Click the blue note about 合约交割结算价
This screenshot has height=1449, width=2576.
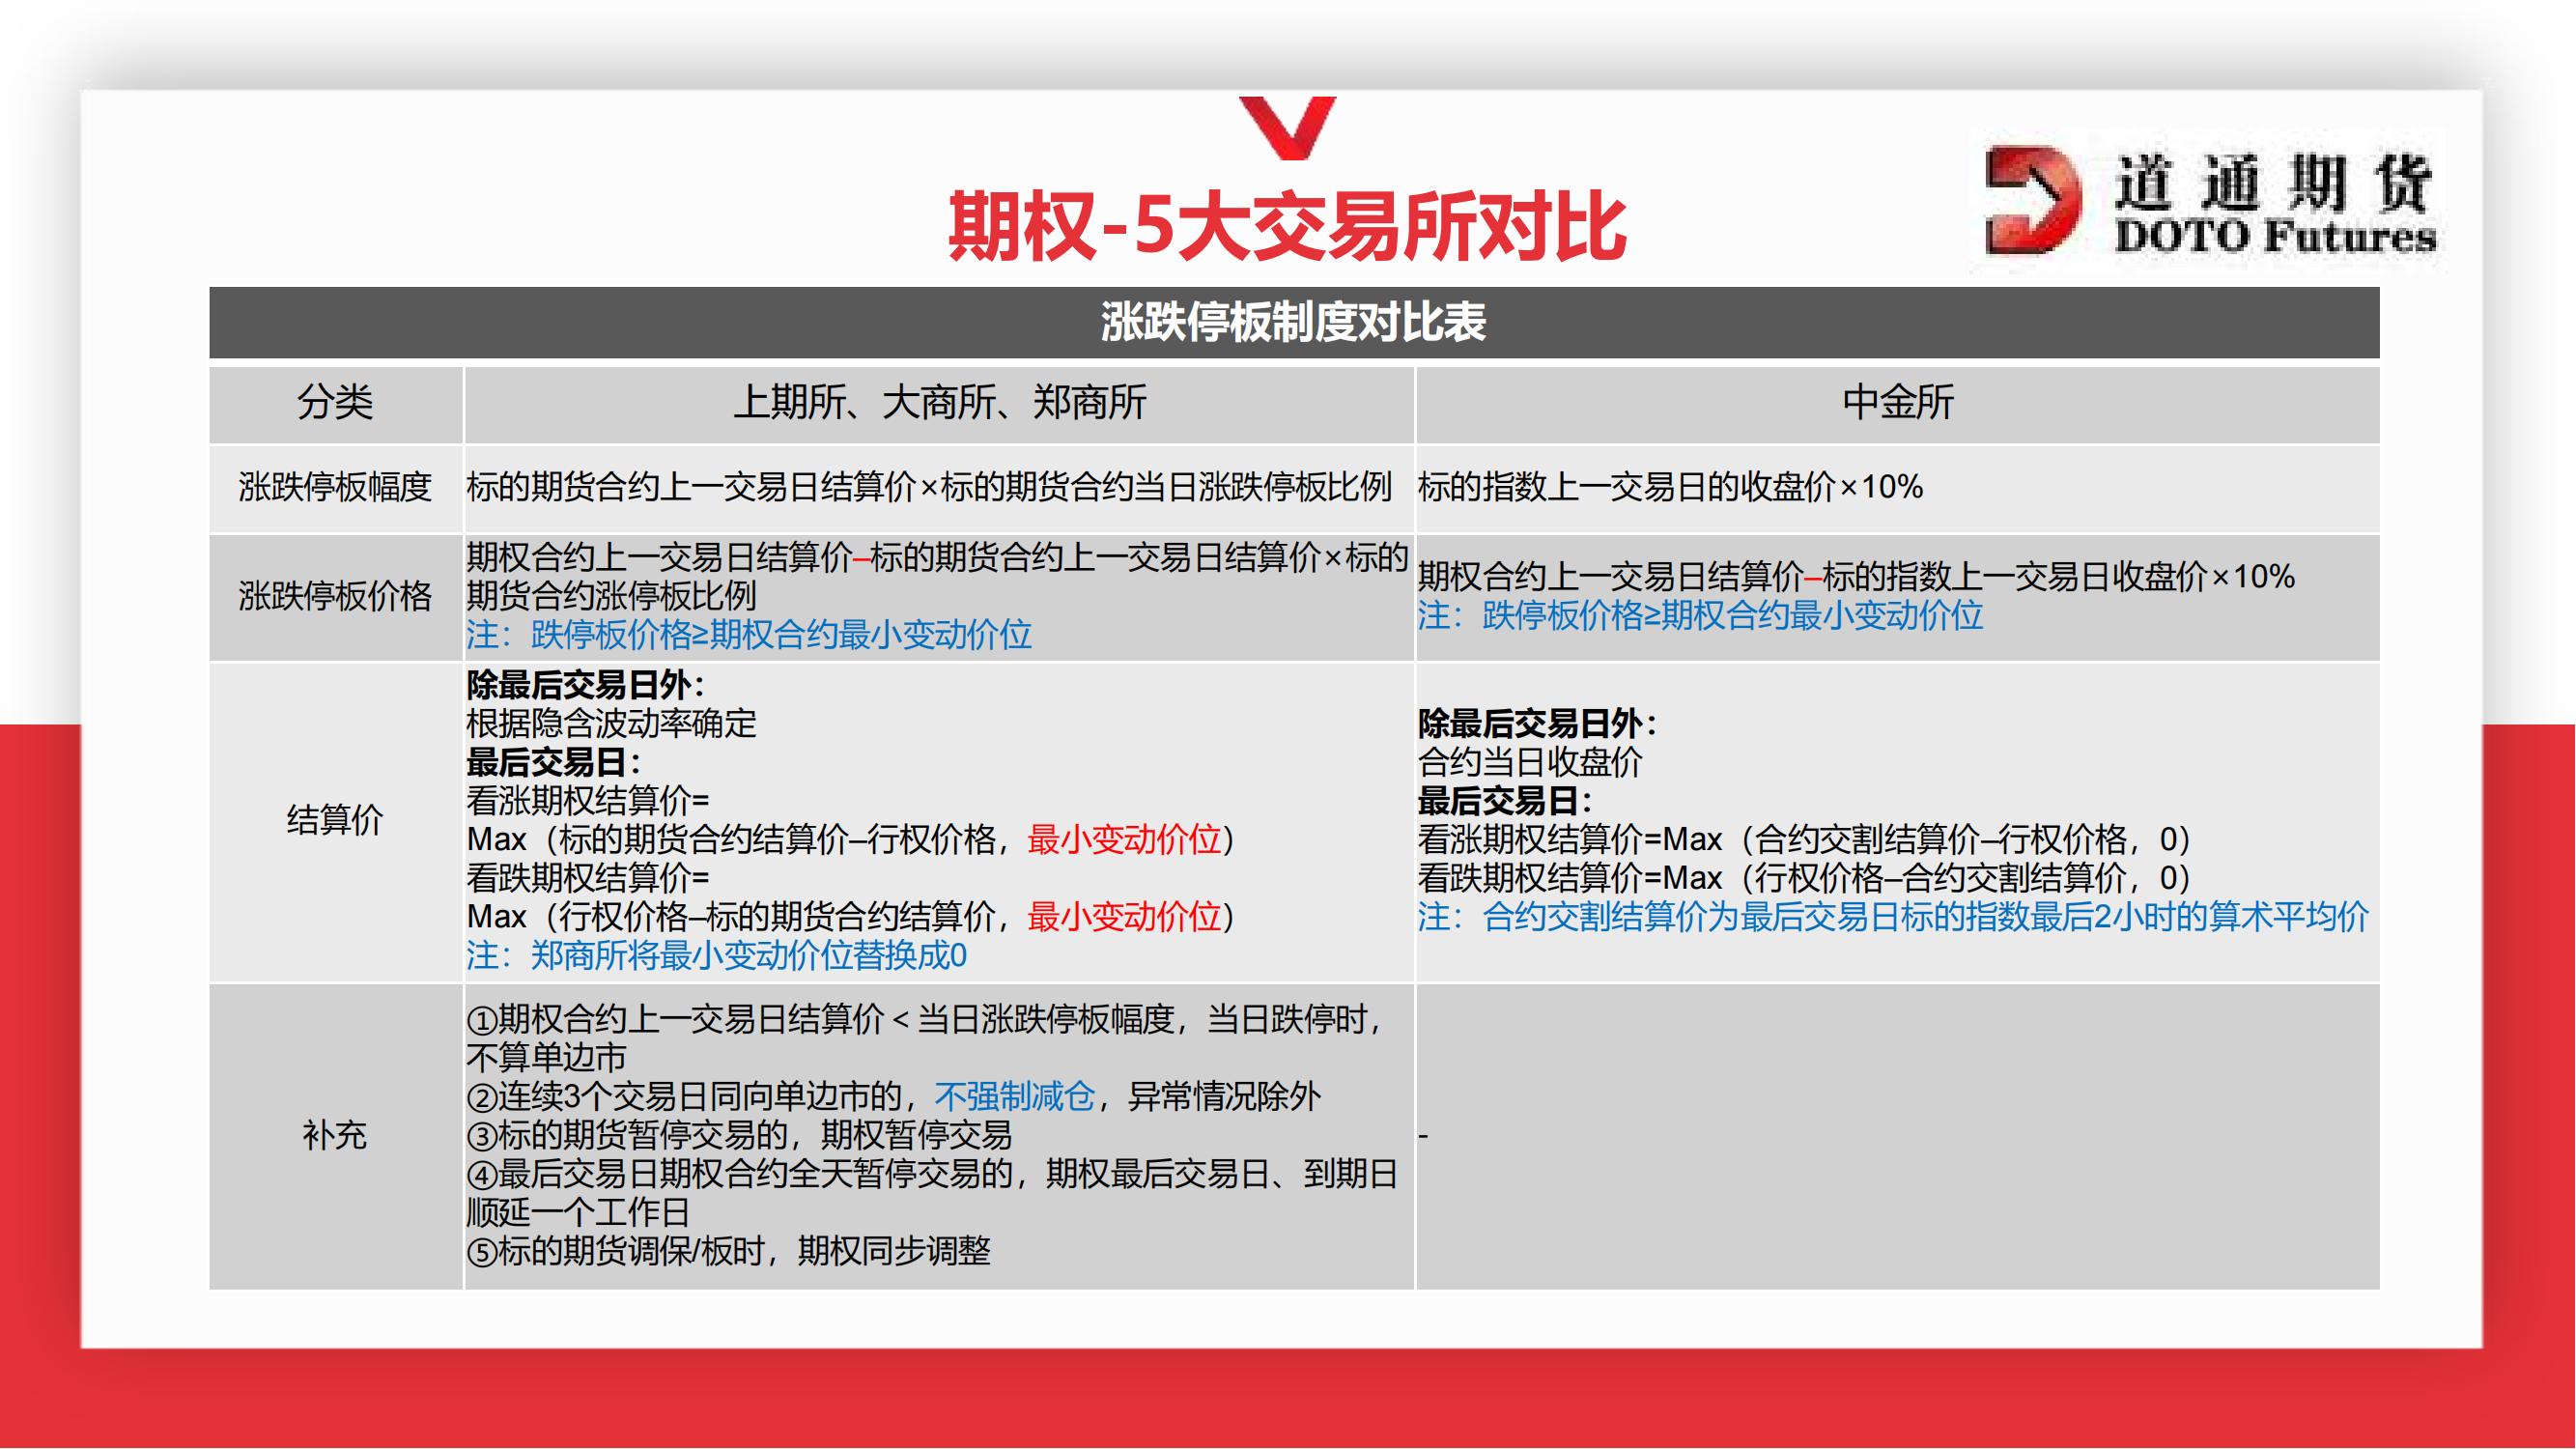1892,917
